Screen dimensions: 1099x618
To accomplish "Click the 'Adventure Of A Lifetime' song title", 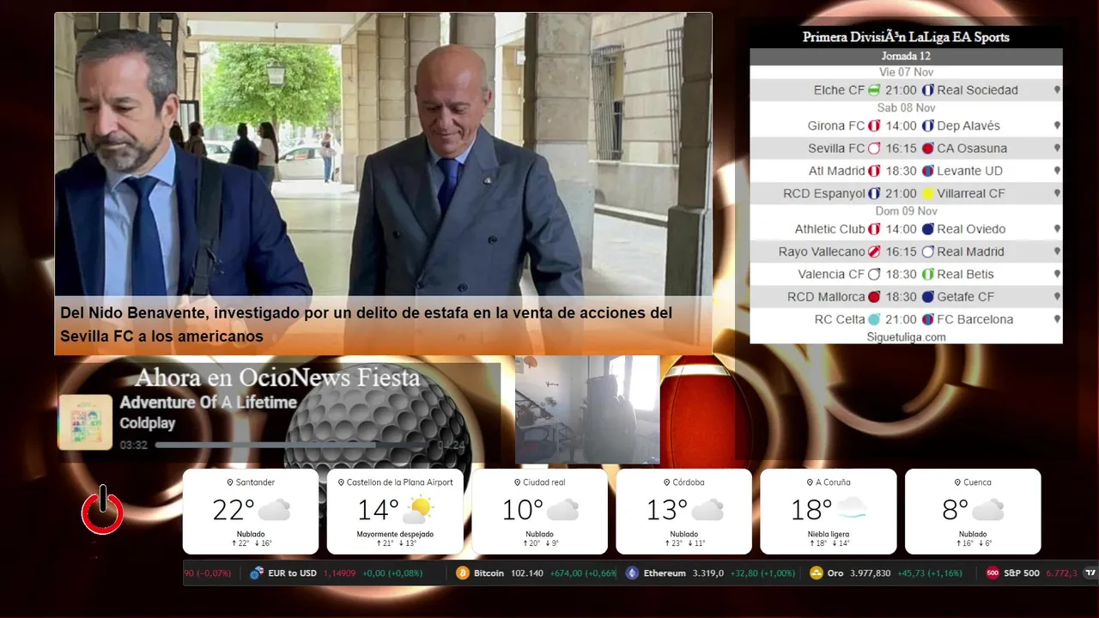I will [x=208, y=403].
